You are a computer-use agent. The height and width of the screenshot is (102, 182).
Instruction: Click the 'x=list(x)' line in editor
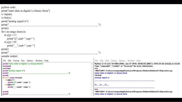tap(6, 69)
